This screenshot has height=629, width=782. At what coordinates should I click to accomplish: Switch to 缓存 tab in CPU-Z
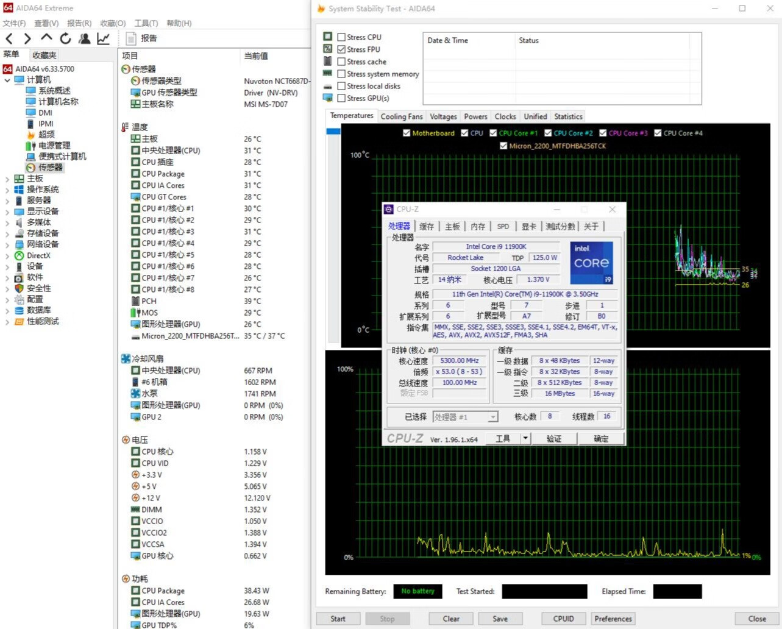[427, 226]
